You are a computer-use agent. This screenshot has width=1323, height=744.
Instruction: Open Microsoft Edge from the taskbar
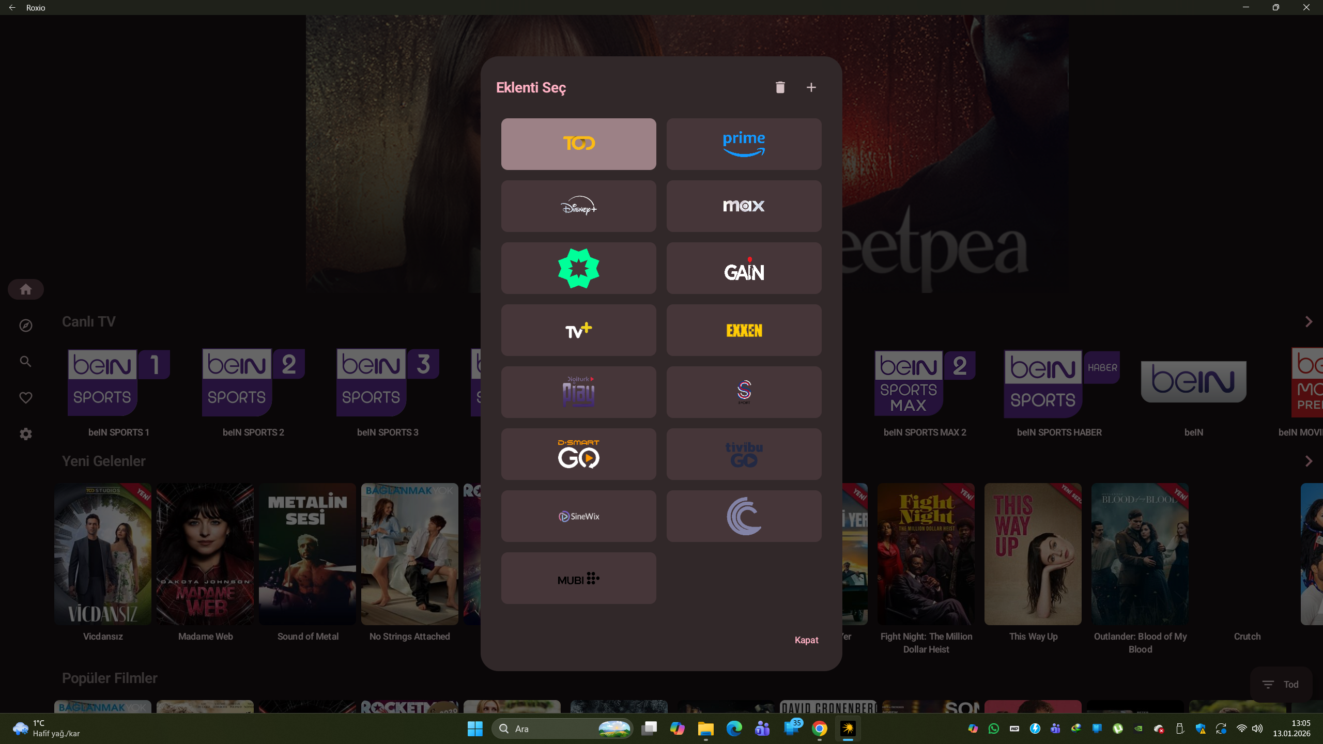coord(734,729)
